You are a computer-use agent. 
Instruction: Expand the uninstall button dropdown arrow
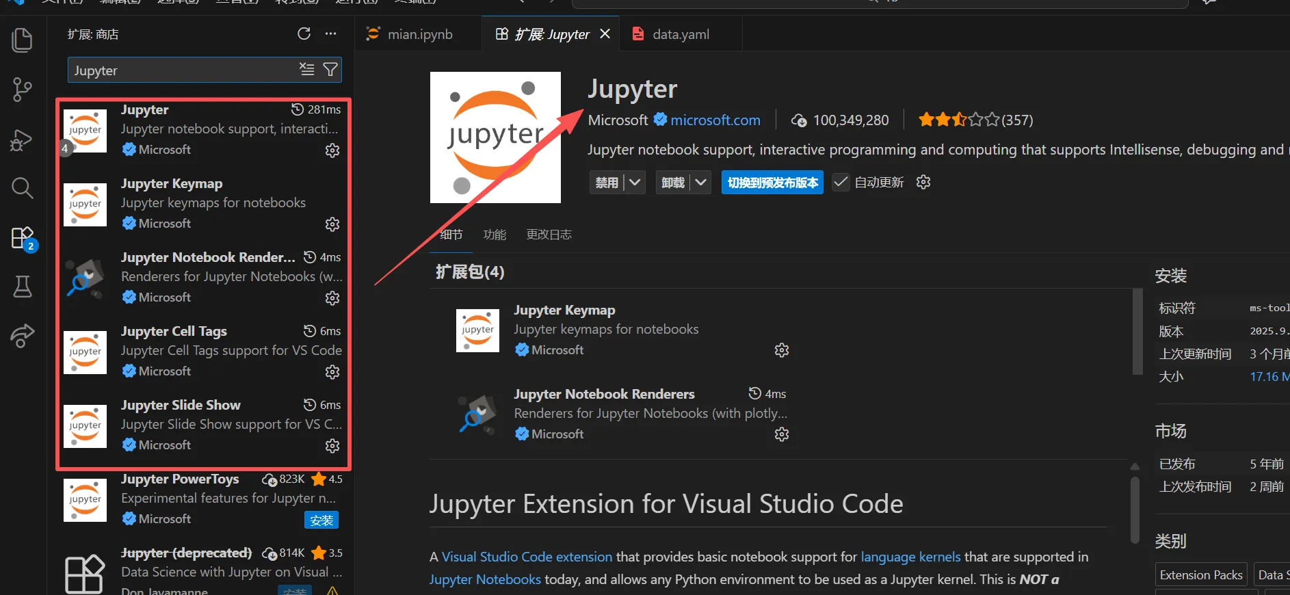coord(700,183)
